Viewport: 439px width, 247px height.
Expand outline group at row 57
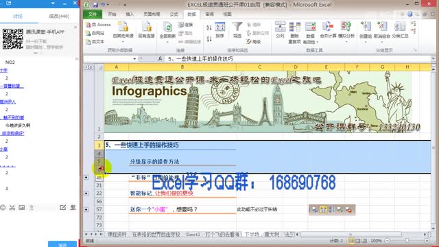point(86,209)
